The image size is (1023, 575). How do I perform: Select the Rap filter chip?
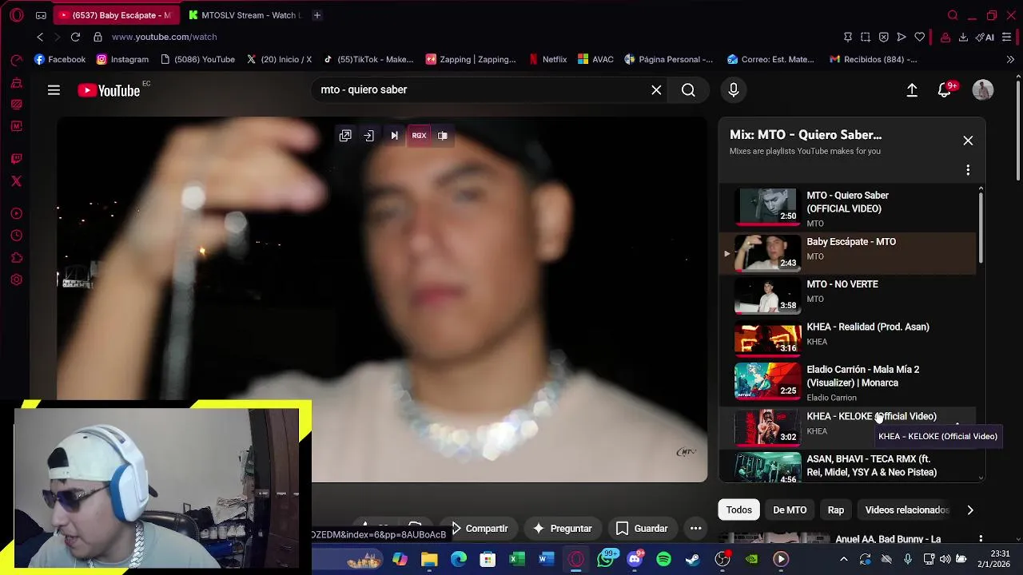pos(836,510)
